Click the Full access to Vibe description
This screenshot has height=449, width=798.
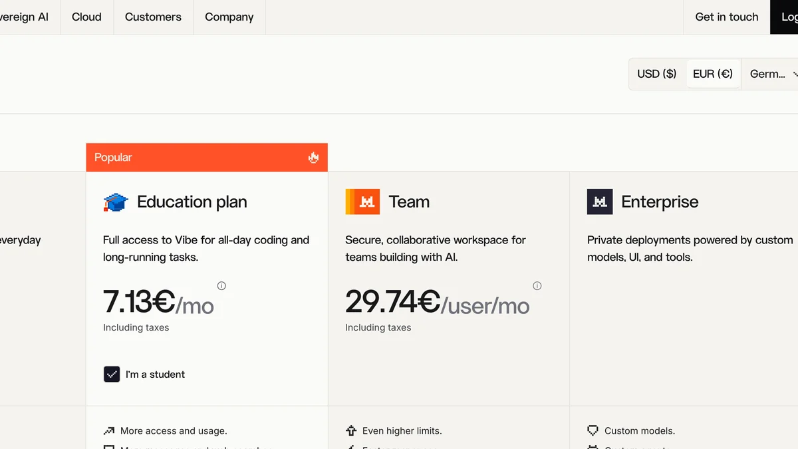tap(206, 248)
